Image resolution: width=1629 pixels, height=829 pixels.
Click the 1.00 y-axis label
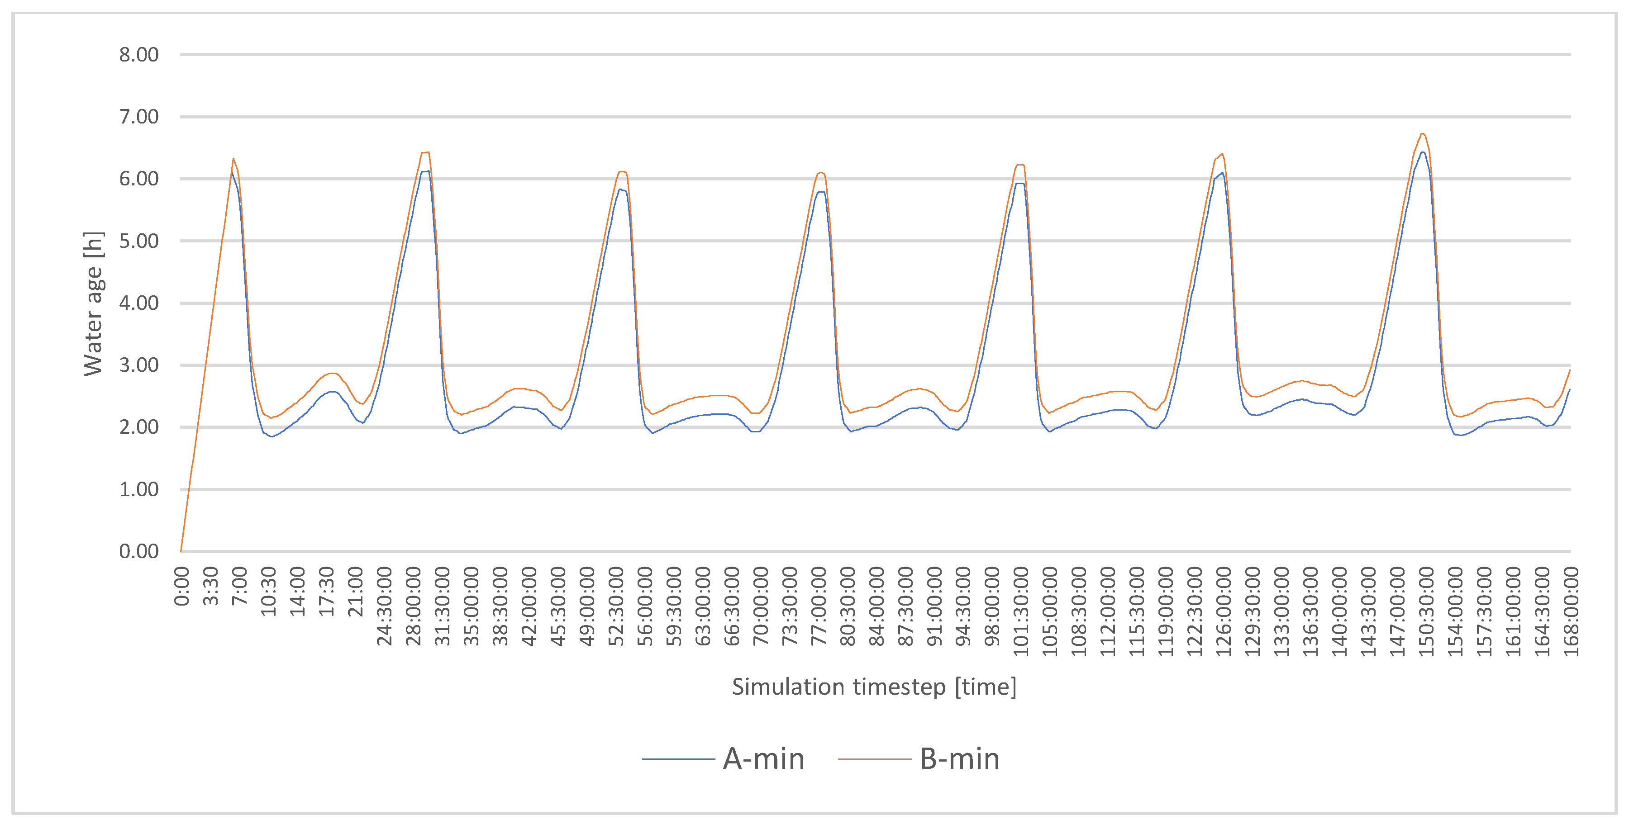point(138,490)
